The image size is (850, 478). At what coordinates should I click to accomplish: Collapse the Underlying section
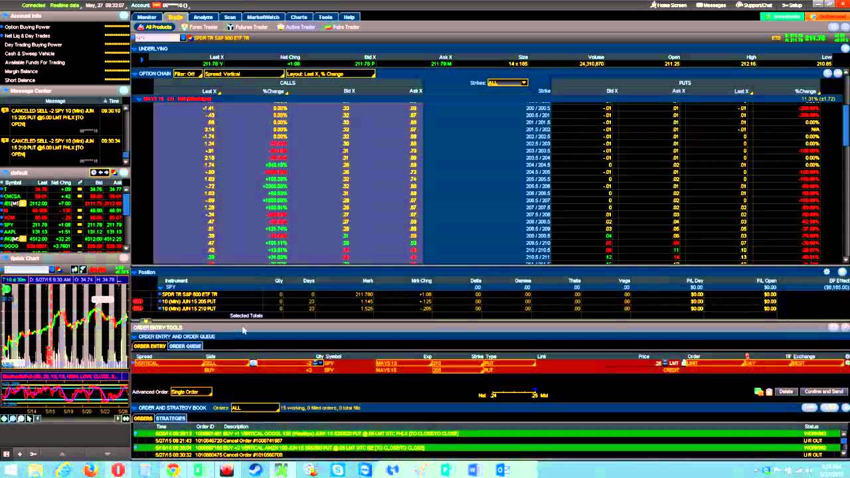pyautogui.click(x=135, y=48)
